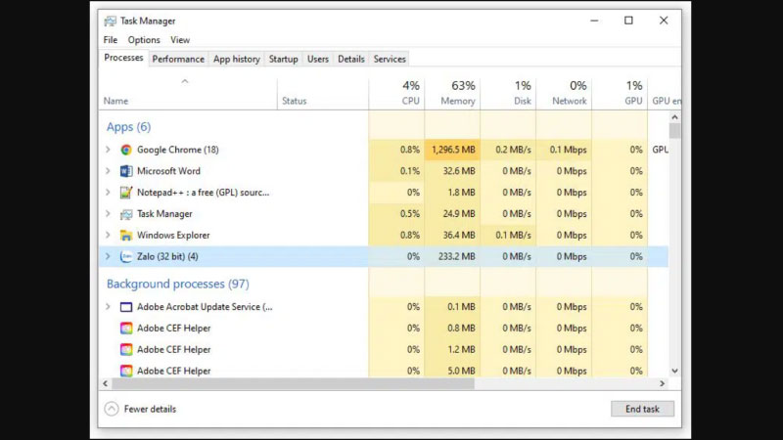783x440 pixels.
Task: Switch to the Startup tab
Action: coord(283,59)
